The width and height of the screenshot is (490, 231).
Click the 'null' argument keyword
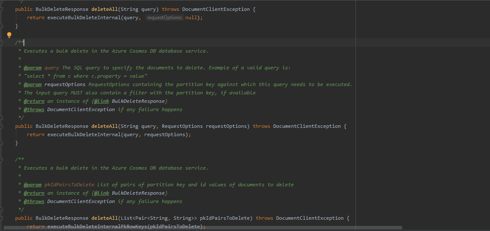click(191, 18)
